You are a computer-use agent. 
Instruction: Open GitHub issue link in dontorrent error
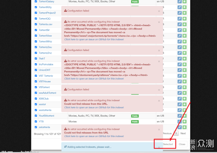[94, 79]
